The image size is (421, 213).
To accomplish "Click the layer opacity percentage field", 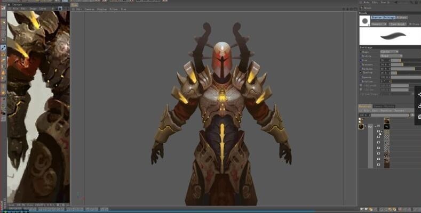I will [x=363, y=115].
